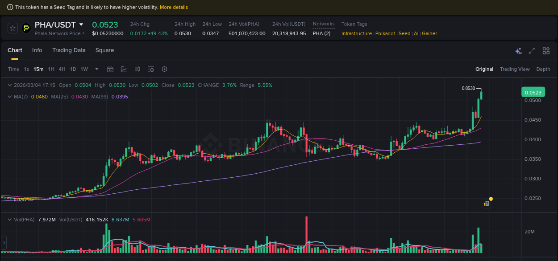558x261 pixels.
Task: Launch the AI analysis feature
Action: click(x=518, y=51)
